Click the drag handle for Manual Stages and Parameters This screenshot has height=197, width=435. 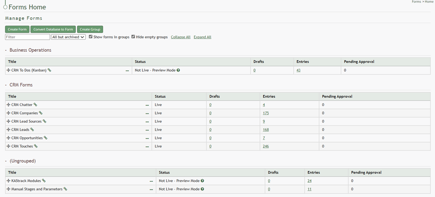(8, 189)
